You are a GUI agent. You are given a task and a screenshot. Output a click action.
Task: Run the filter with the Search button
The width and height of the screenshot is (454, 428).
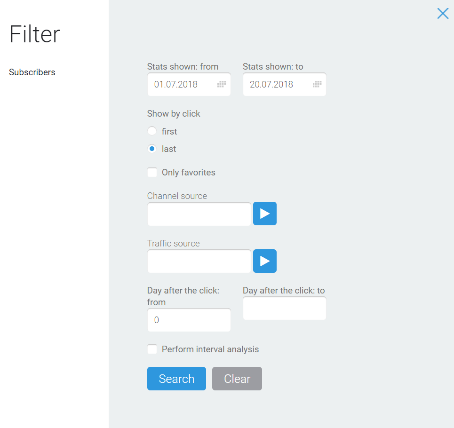[x=176, y=379]
